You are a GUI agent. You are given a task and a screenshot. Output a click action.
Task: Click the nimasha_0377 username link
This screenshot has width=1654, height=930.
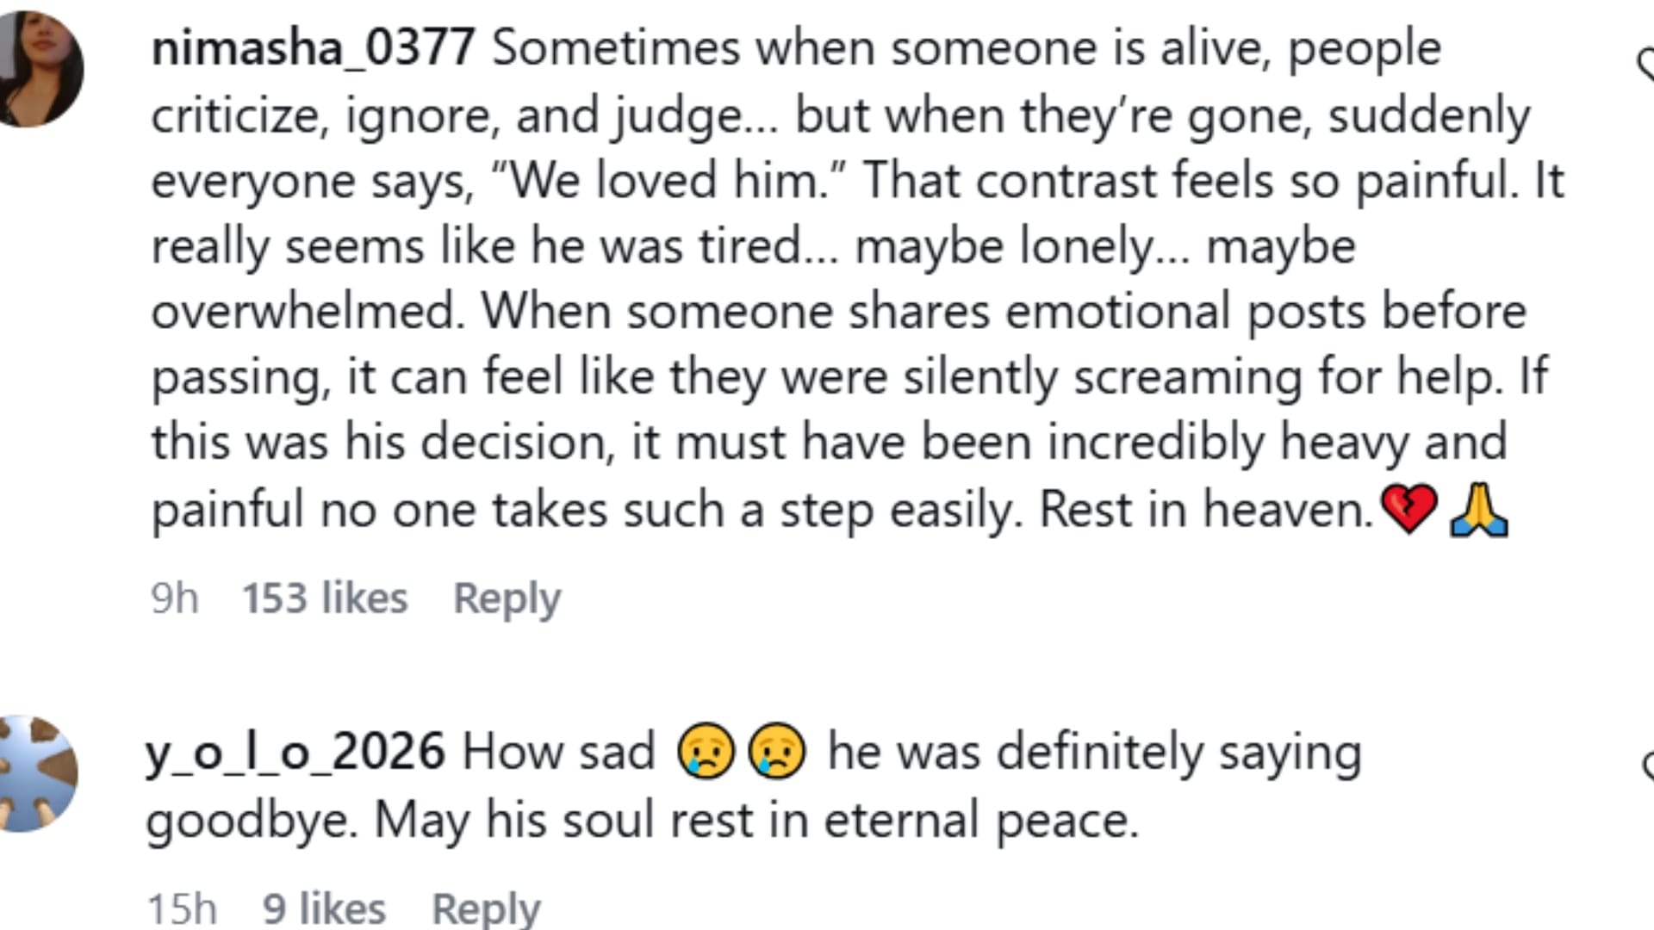(313, 48)
